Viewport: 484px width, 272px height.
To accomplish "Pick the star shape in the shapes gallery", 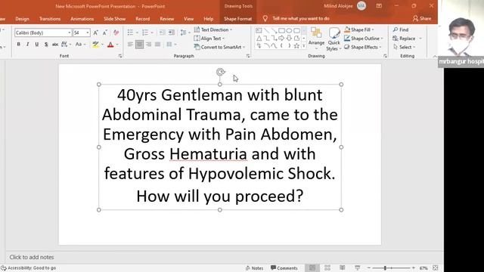I will [x=296, y=46].
